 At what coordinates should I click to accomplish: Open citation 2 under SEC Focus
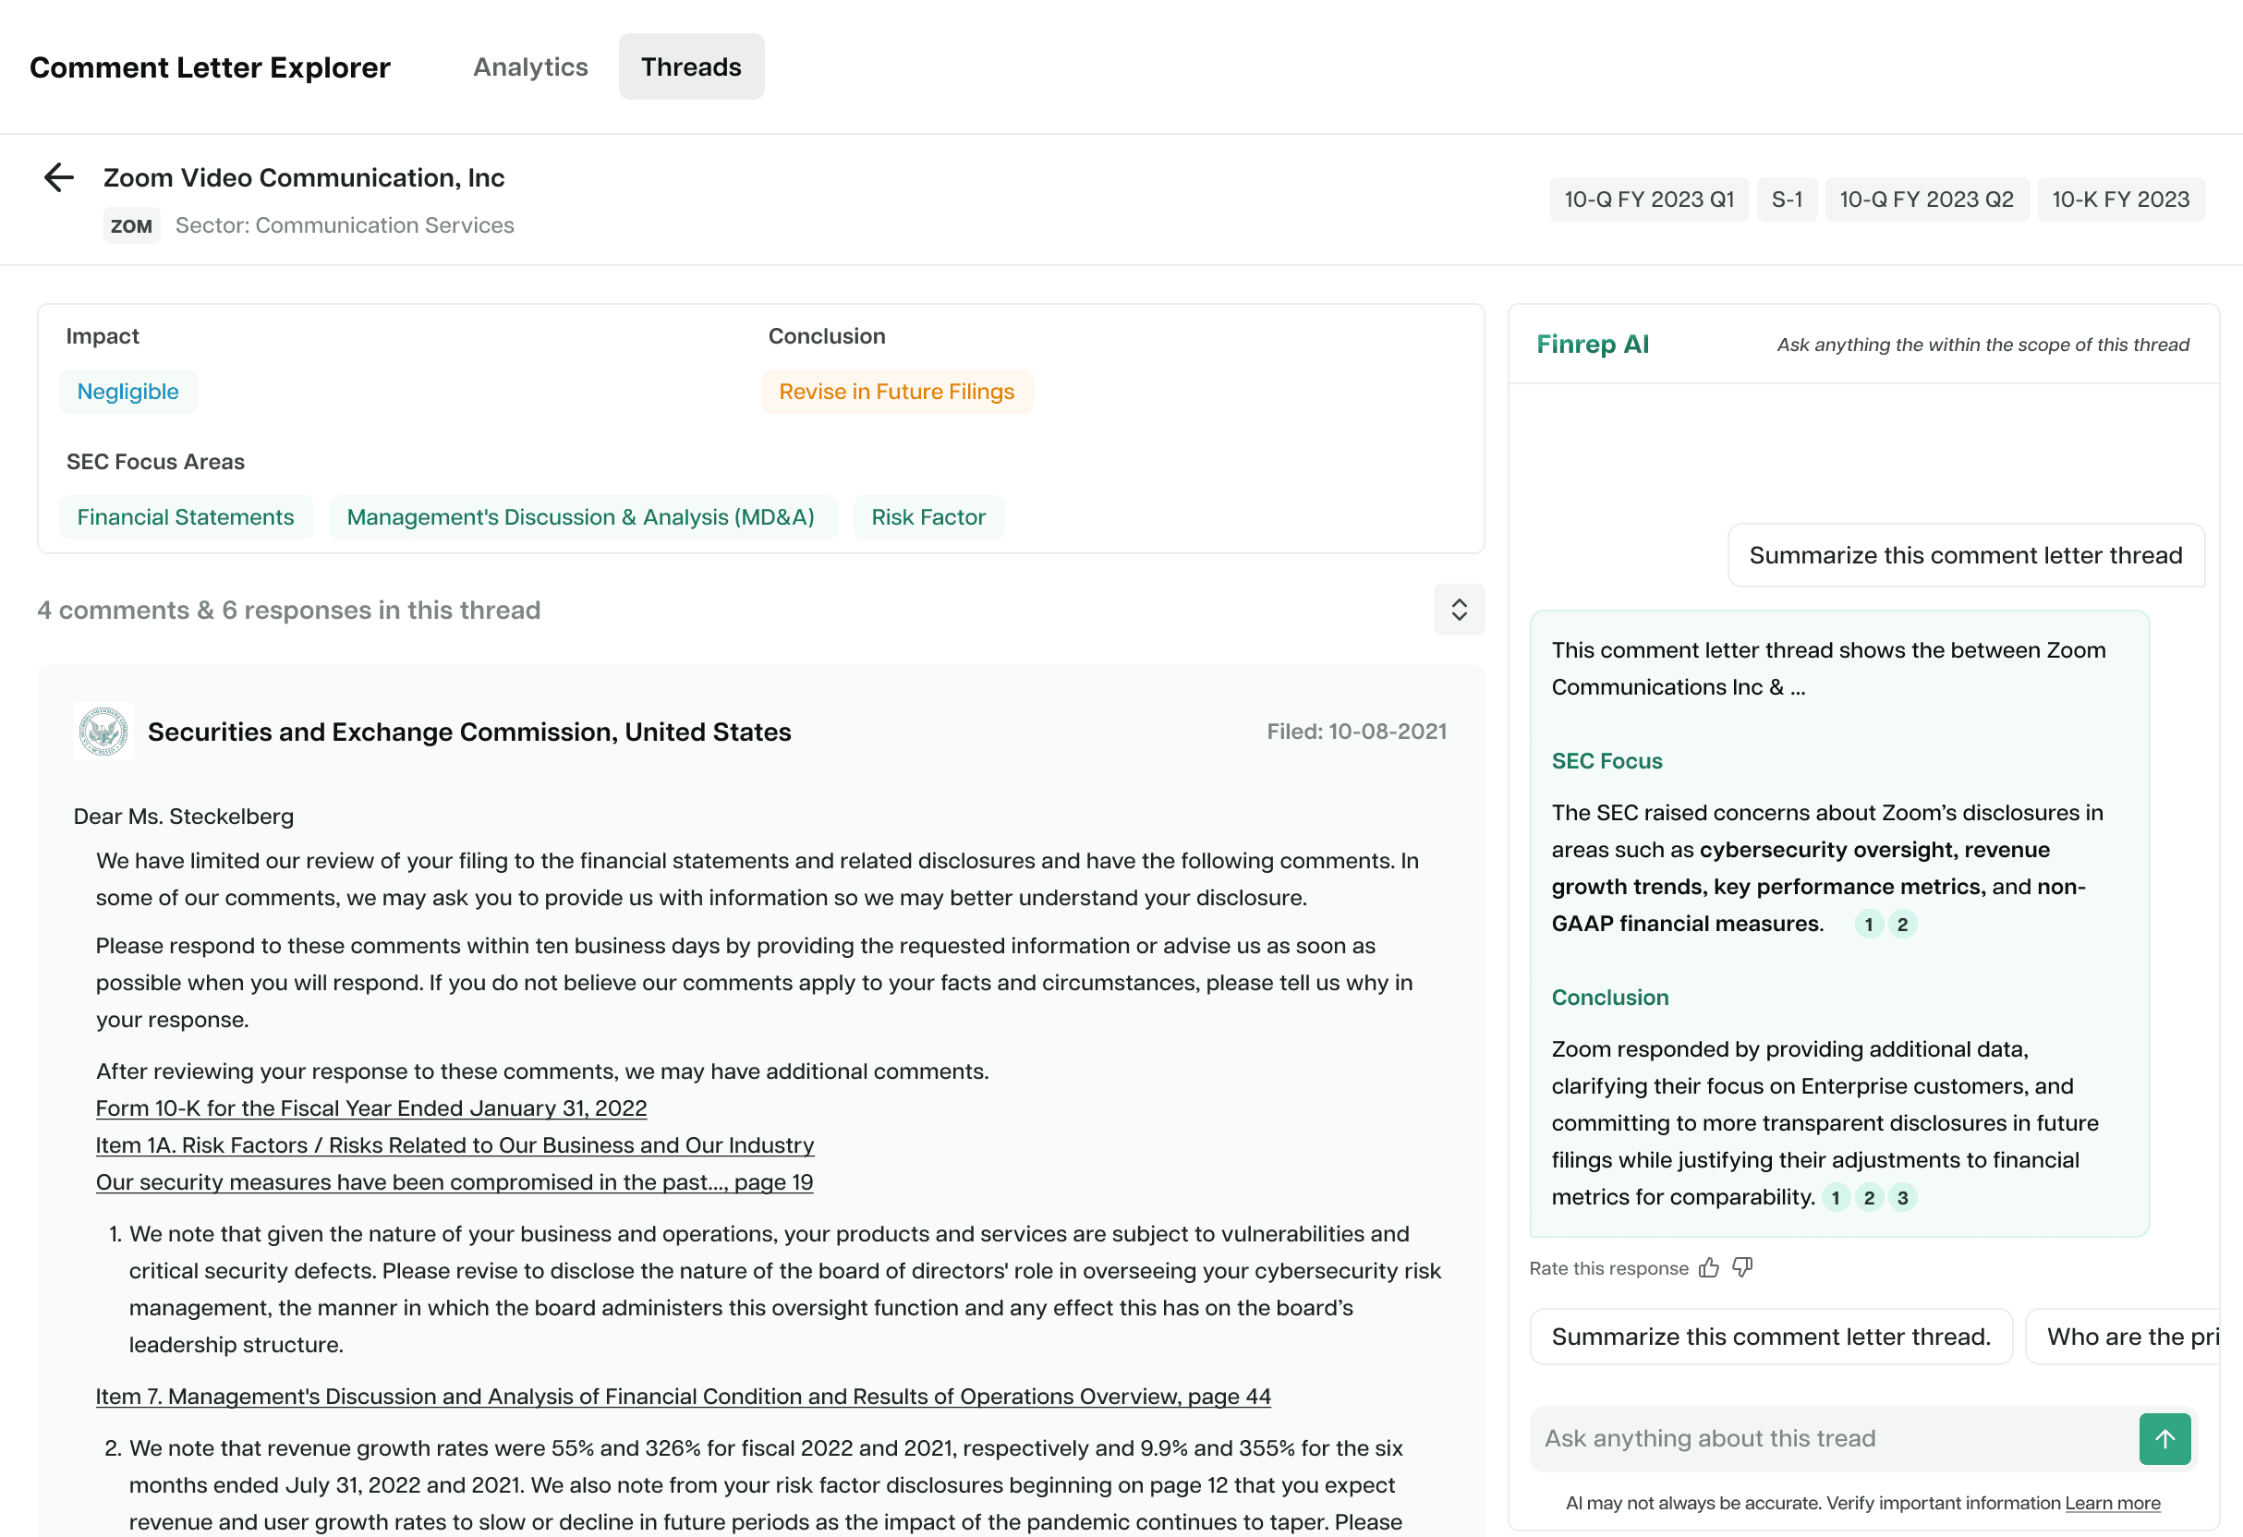1902,925
